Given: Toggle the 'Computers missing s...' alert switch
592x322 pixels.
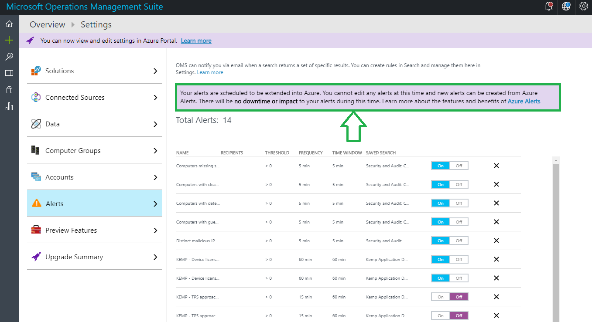Looking at the screenshot, I should 450,166.
